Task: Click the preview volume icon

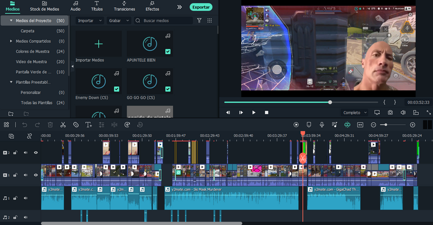Action: coord(403,112)
